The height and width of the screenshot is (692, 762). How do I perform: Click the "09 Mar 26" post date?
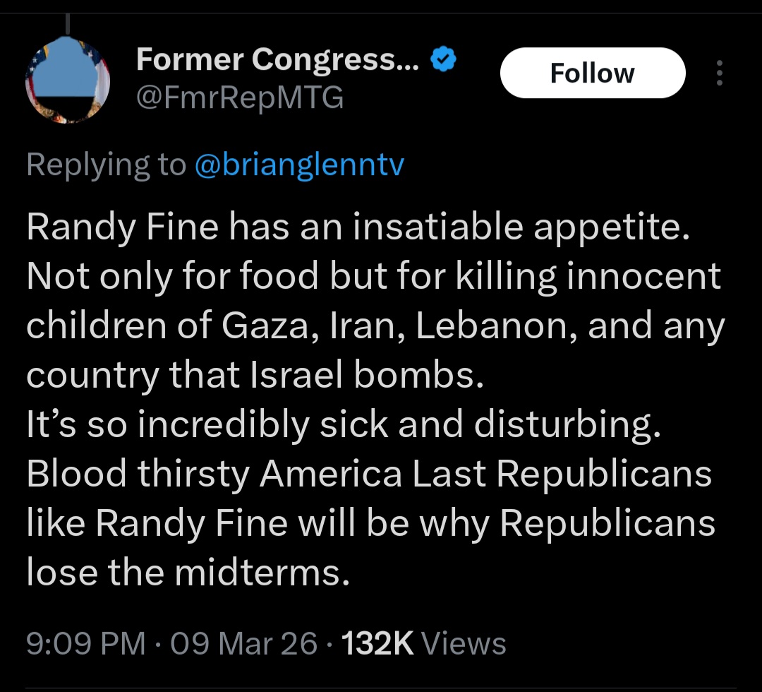(x=243, y=643)
